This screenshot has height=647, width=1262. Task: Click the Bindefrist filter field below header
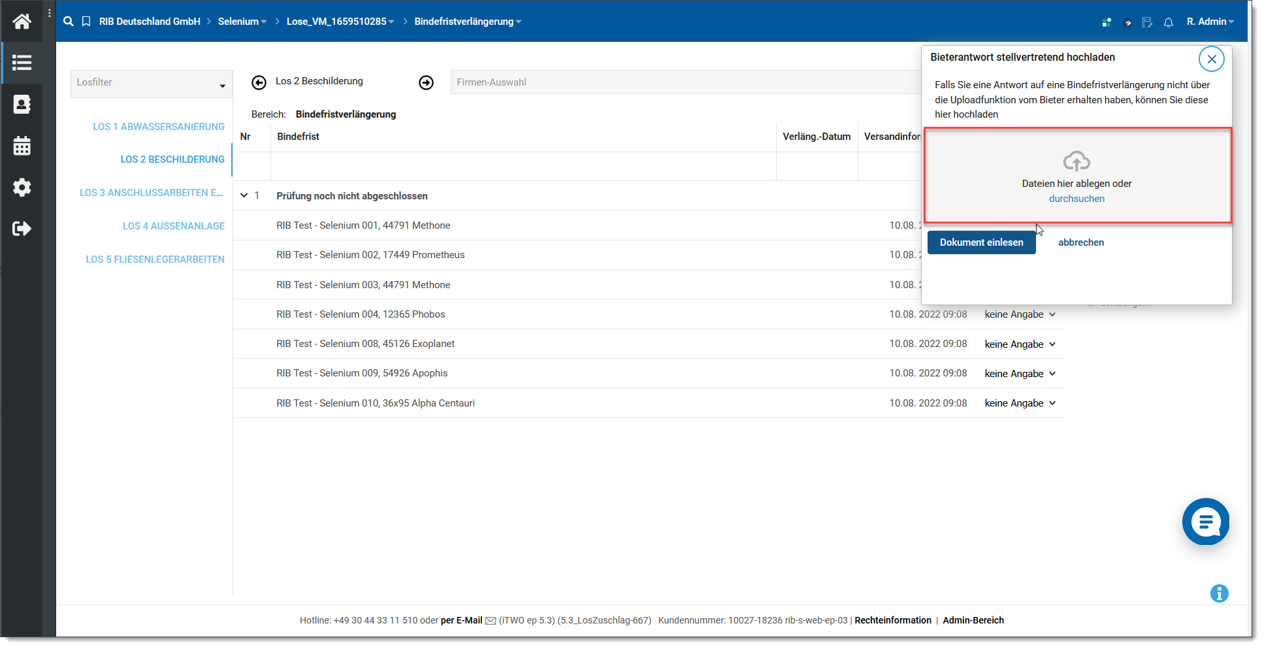click(x=523, y=167)
